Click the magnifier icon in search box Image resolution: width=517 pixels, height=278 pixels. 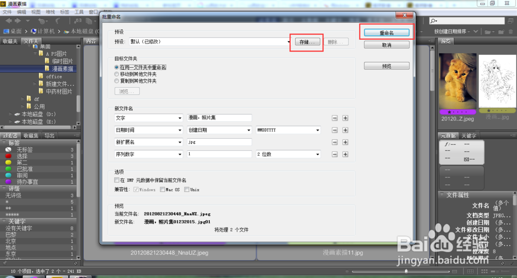434,21
